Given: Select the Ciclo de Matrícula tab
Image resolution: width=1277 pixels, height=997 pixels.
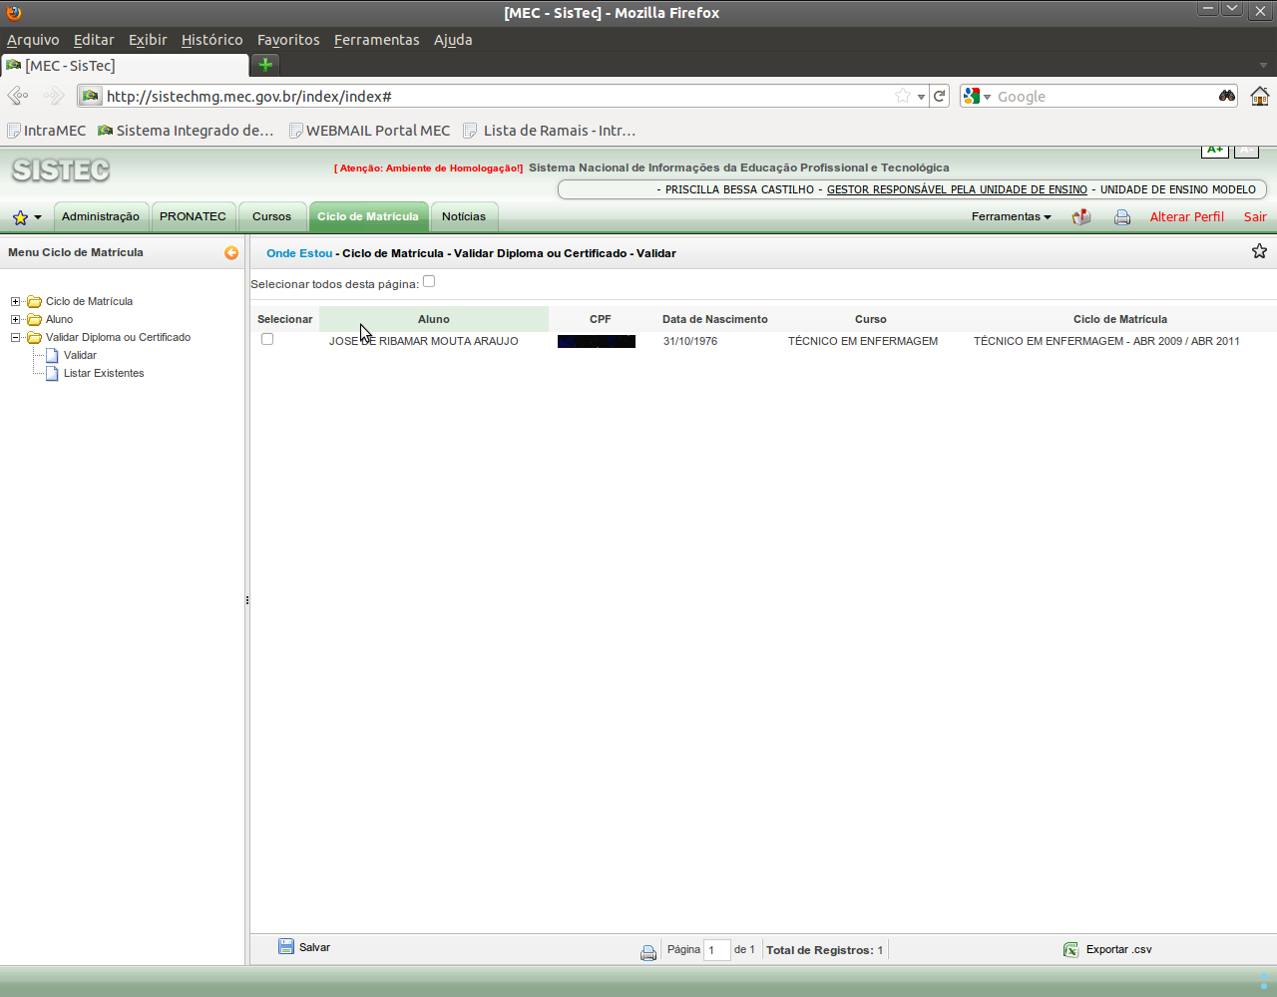Looking at the screenshot, I should click(x=368, y=216).
